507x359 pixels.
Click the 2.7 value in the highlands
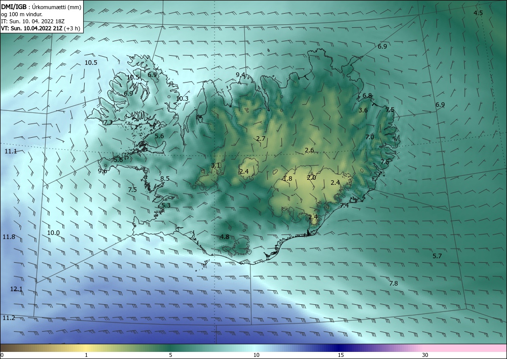261,139
